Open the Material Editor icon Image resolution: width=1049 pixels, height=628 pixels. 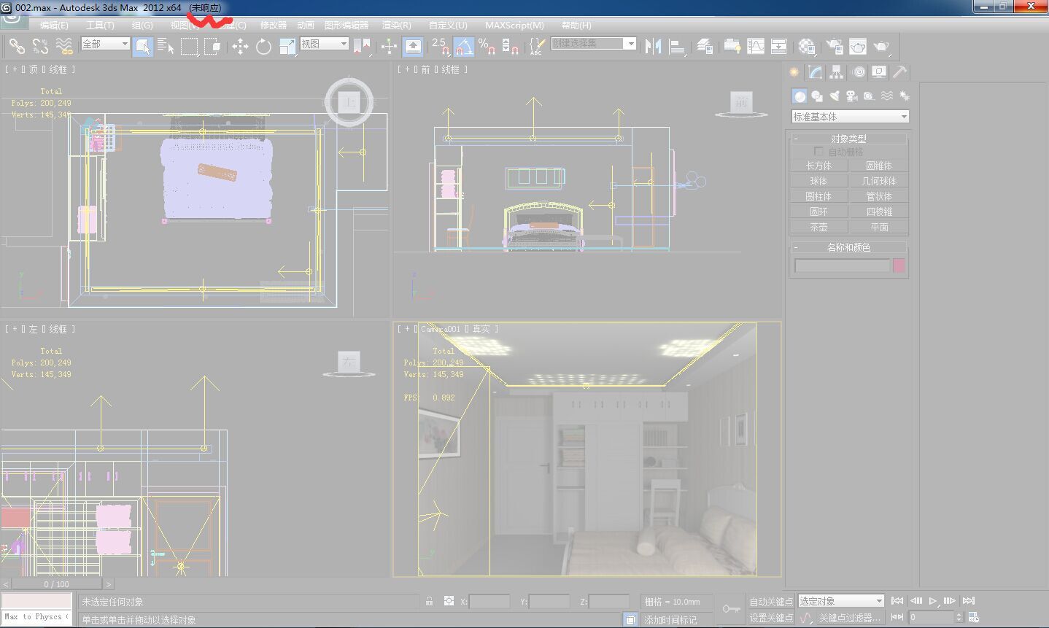pos(807,47)
